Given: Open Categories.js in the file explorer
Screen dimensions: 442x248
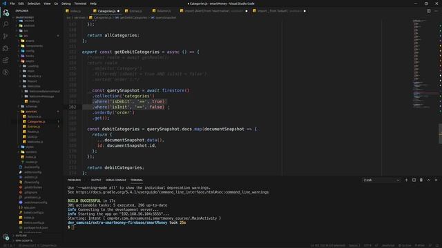Looking at the screenshot, I should pos(36,122).
